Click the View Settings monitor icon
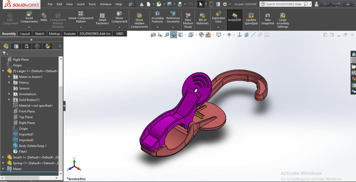Screen dimensions: 356x182 [x=219, y=35]
